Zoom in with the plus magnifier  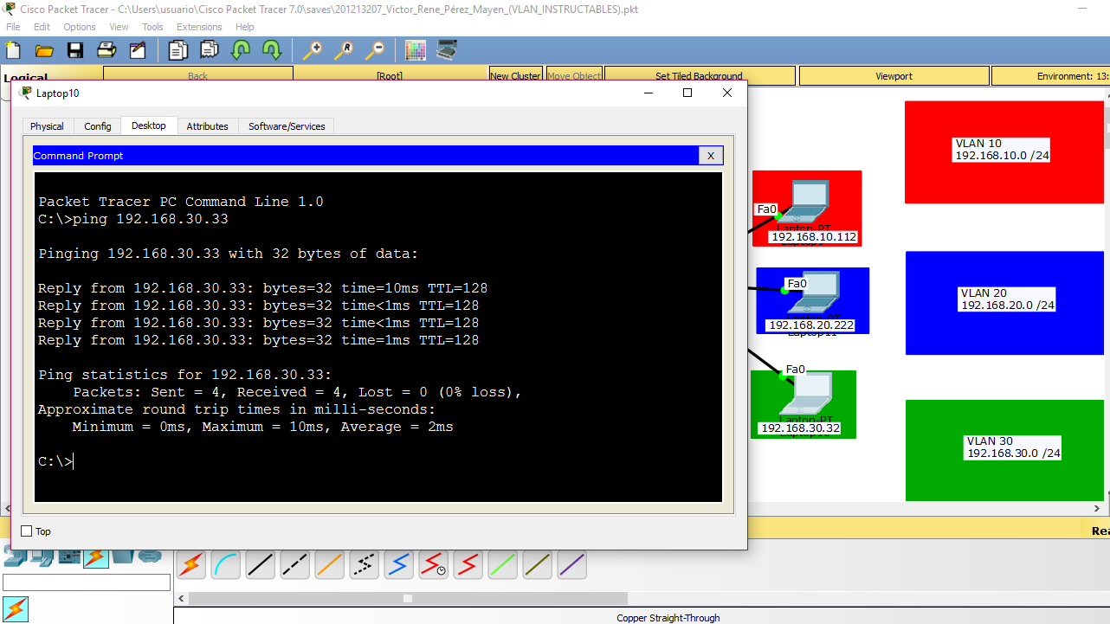[313, 50]
